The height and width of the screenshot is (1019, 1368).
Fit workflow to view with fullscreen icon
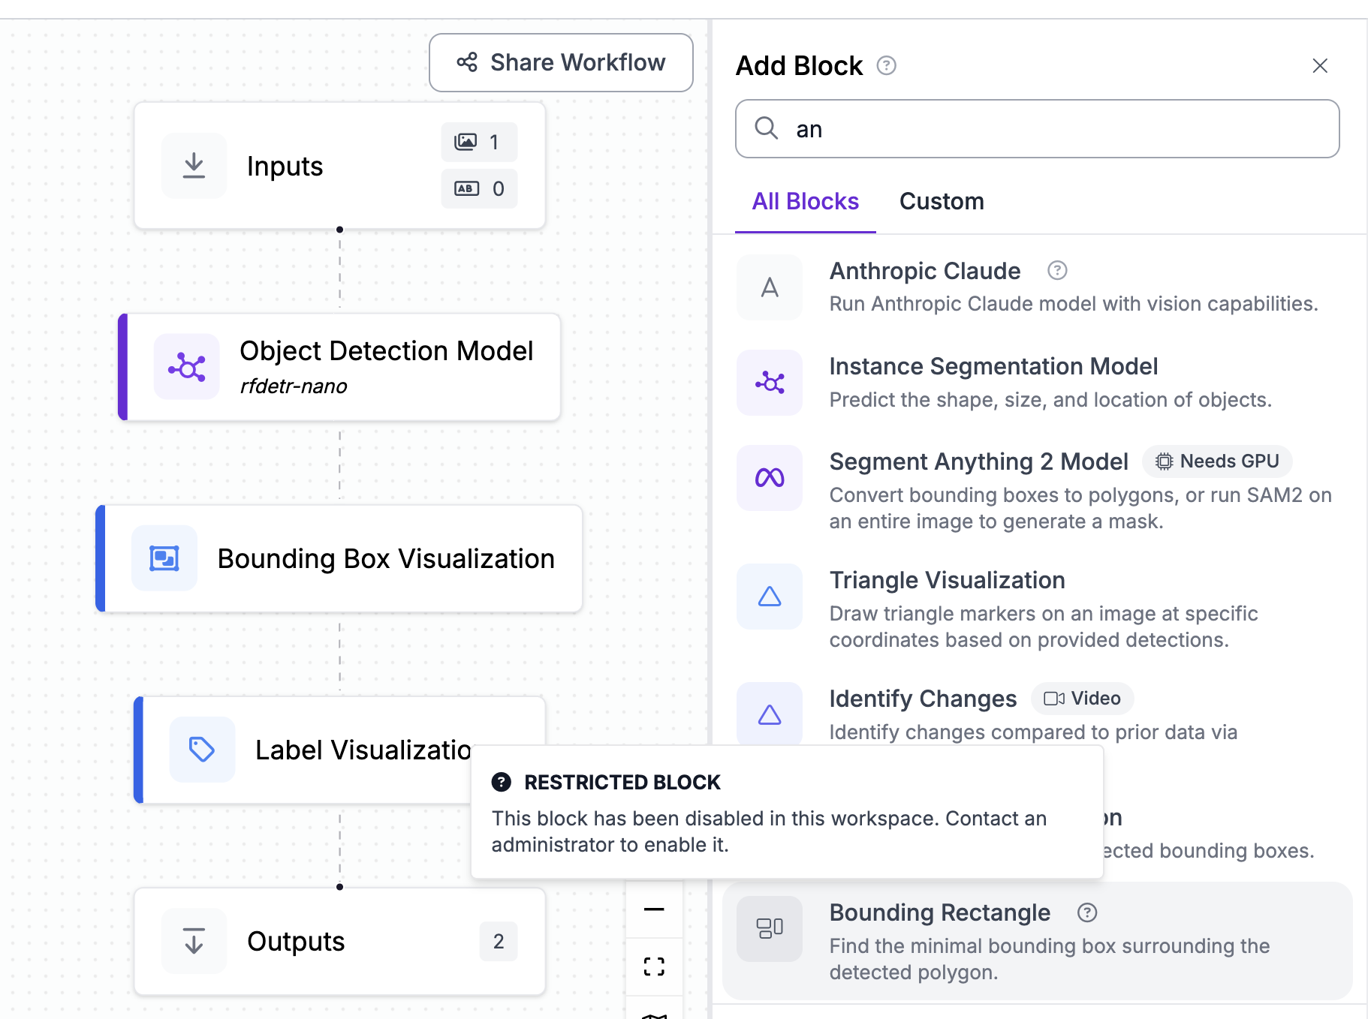tap(654, 966)
